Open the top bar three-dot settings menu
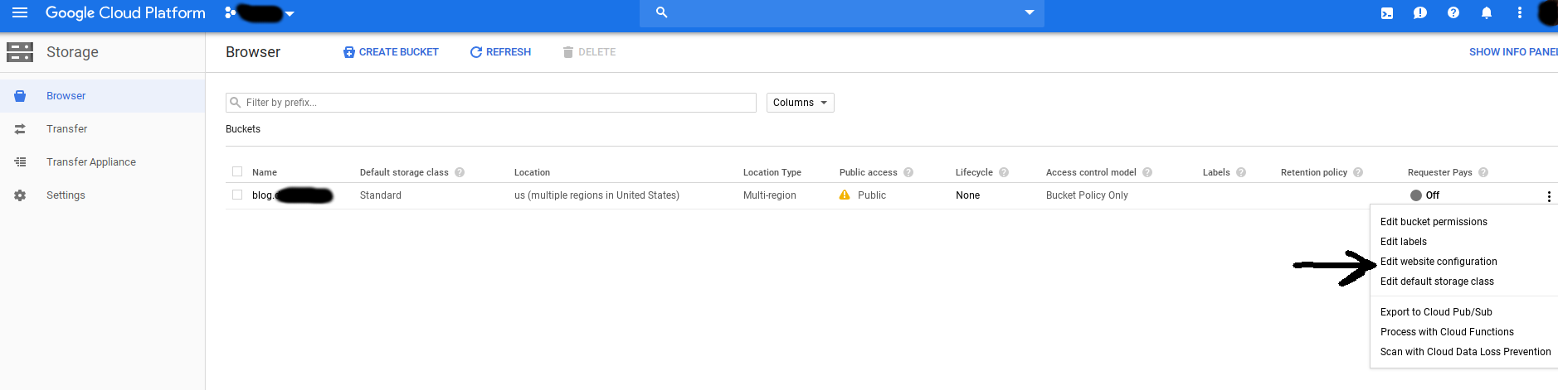This screenshot has width=1558, height=390. [x=1520, y=13]
